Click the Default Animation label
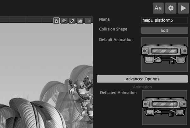Viewport: 190px width, 128px height. point(116,40)
